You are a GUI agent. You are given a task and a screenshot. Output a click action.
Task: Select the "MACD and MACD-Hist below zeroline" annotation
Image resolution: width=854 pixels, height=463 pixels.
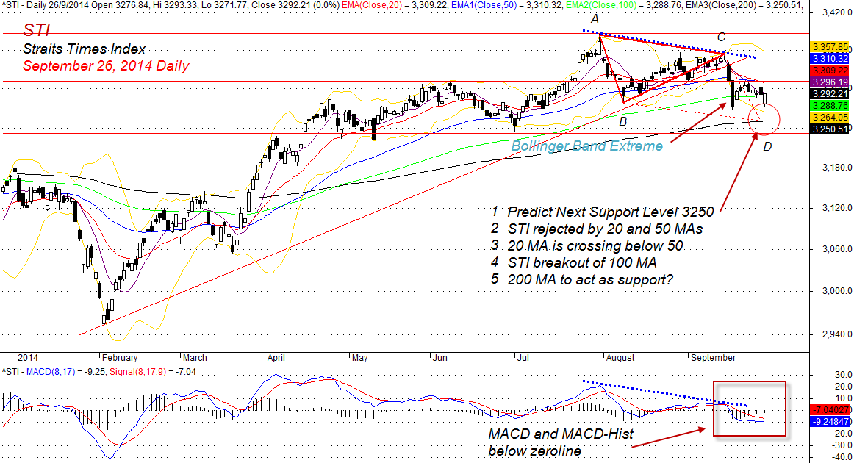tap(561, 442)
